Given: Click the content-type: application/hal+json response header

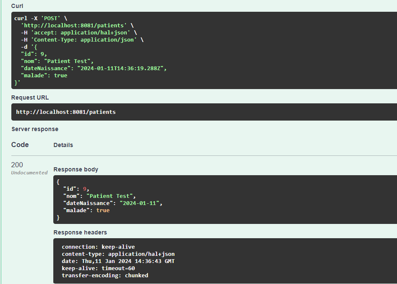Looking at the screenshot, I should click(x=118, y=254).
